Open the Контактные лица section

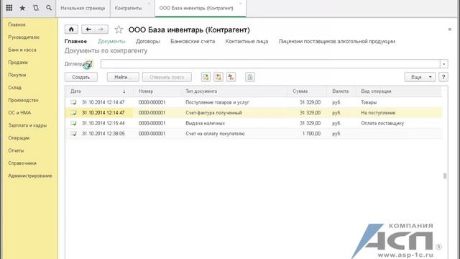coord(247,42)
